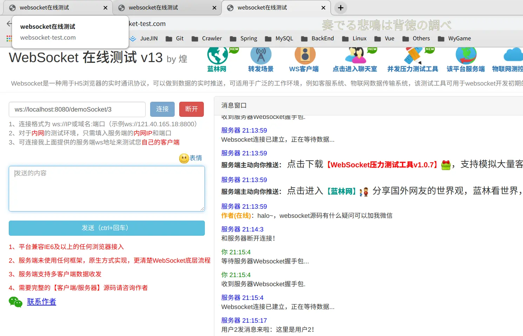Viewport: 523px width, 336px height.
Task: Click the 和服务器断开连接! message
Action: click(x=248, y=238)
